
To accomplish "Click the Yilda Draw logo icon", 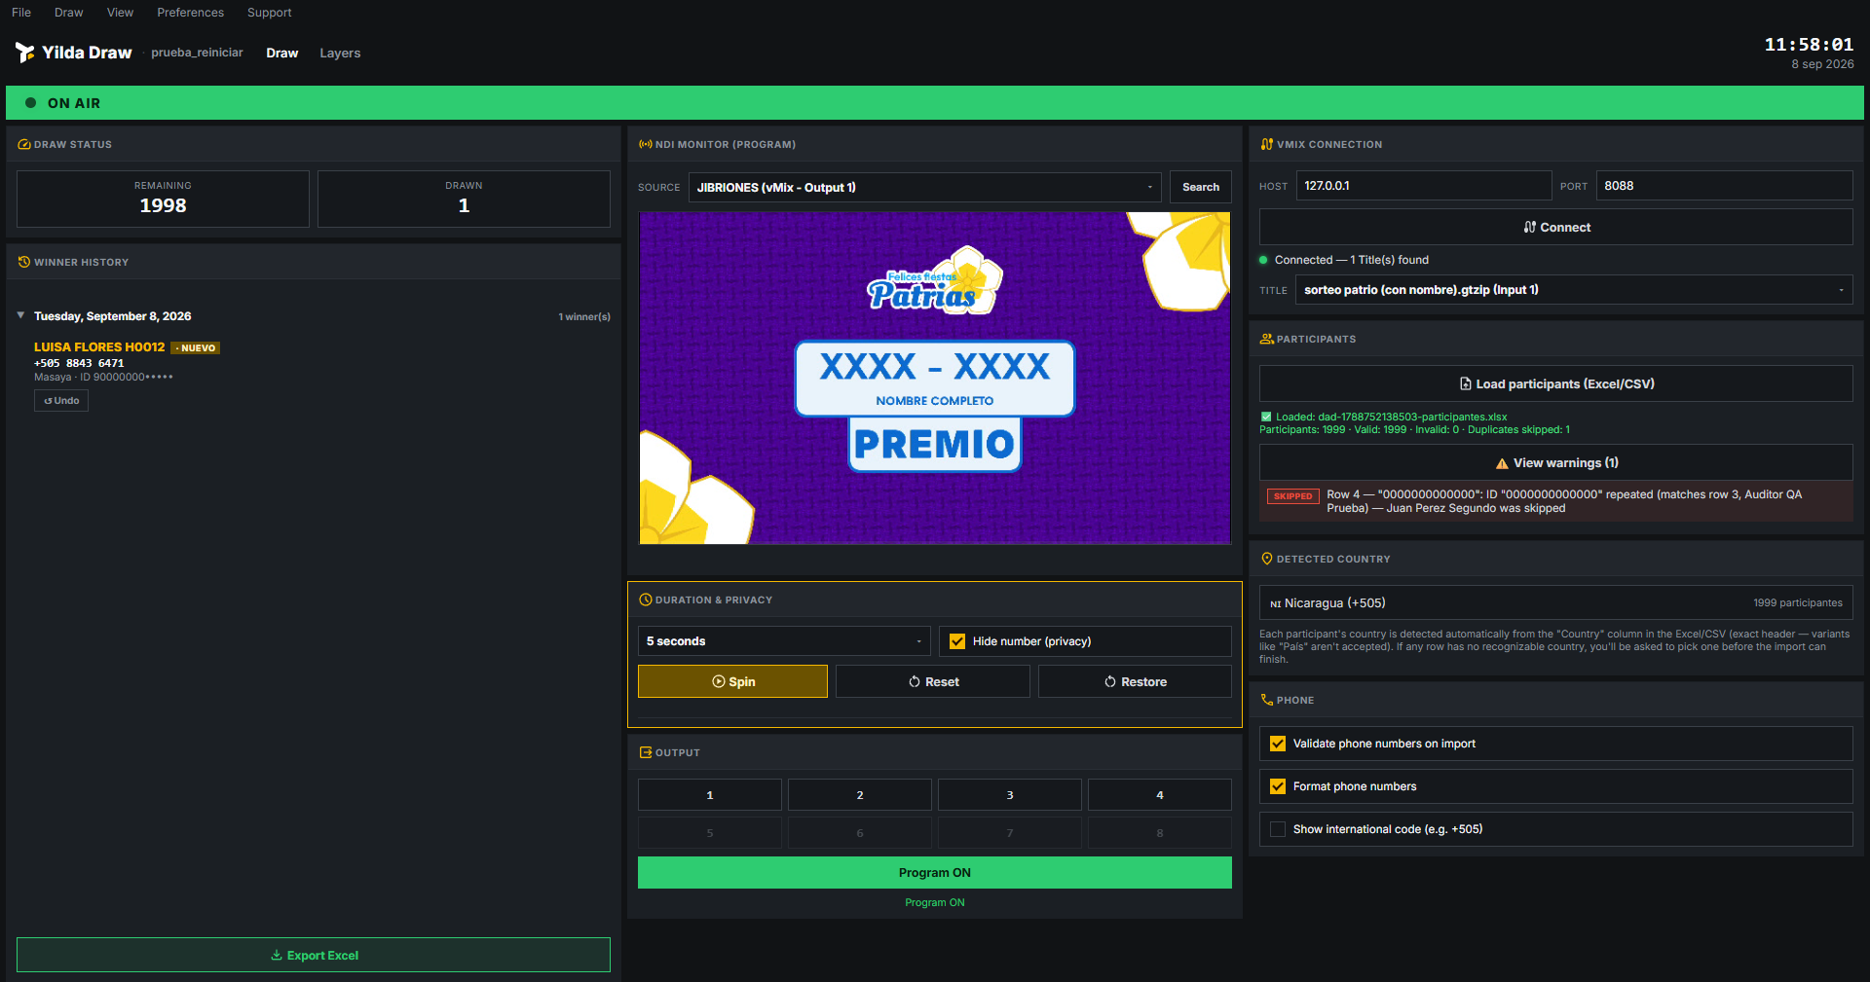I will 24,53.
